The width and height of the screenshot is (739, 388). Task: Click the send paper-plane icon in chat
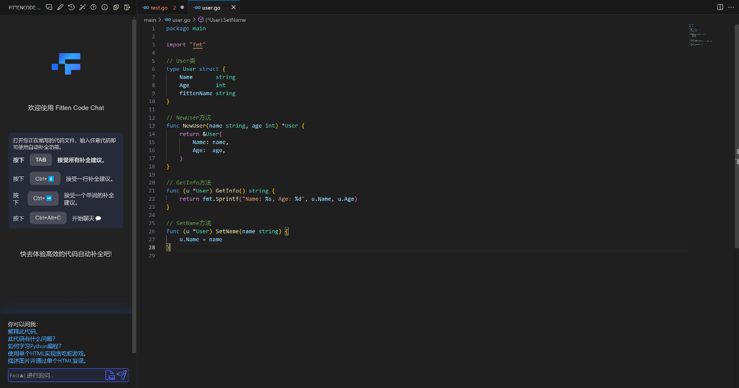coord(122,375)
